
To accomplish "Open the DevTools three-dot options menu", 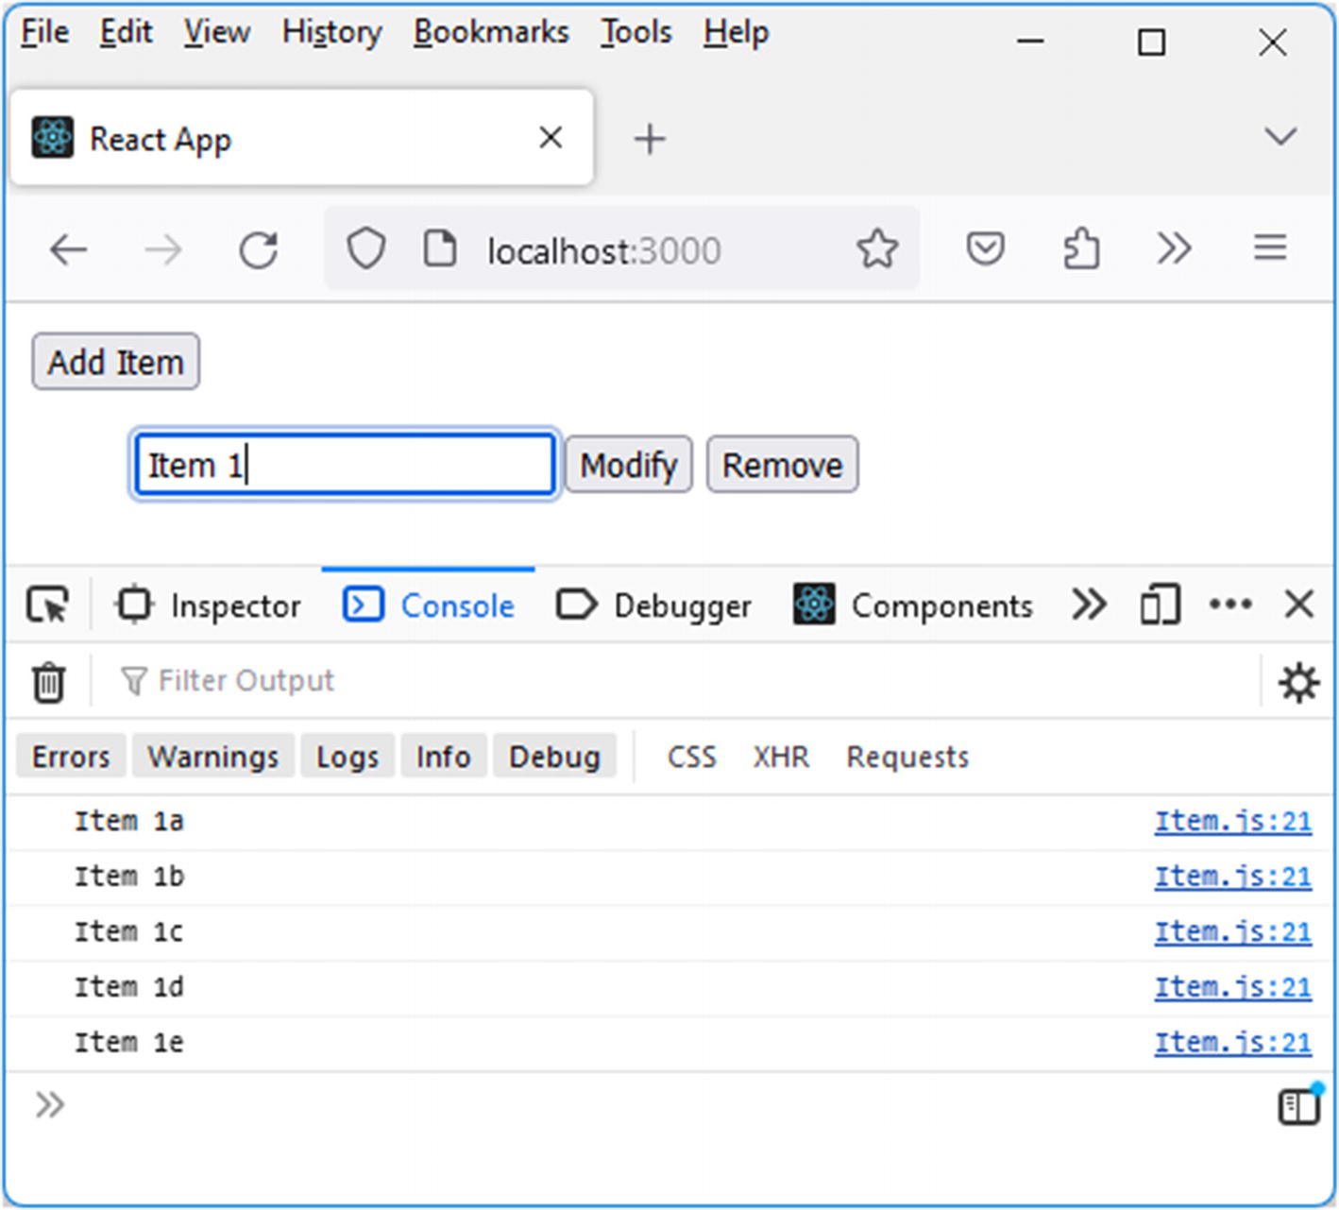I will [1230, 605].
